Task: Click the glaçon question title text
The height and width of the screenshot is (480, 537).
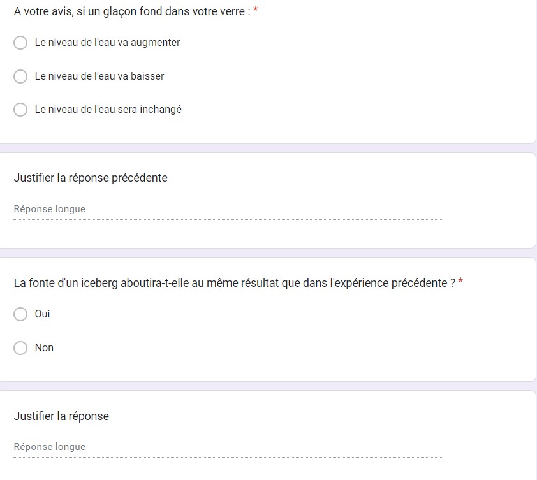Action: click(x=132, y=11)
